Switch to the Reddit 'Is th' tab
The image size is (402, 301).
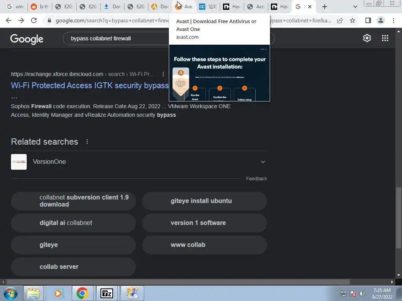tap(40, 7)
